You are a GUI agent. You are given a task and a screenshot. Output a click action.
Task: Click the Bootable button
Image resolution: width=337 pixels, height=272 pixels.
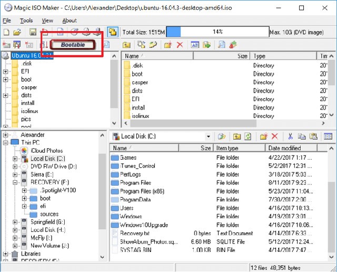pyautogui.click(x=72, y=45)
